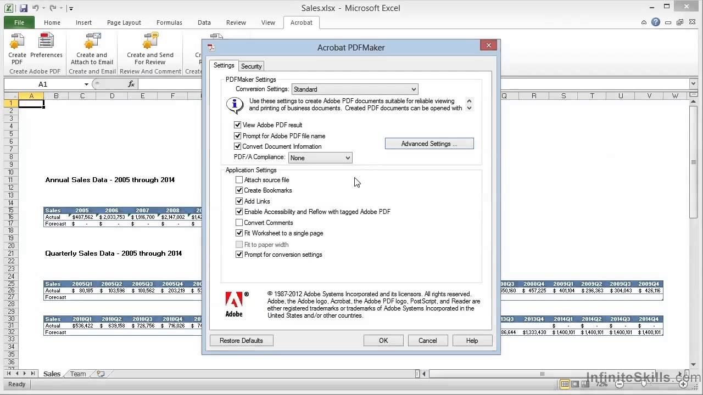Open the PDF/A Compliance dropdown

[x=320, y=158]
